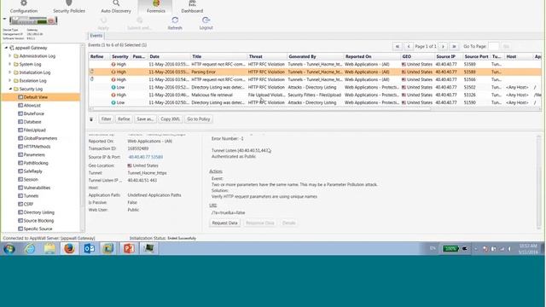Open the Specific Source view icon

click(20, 229)
